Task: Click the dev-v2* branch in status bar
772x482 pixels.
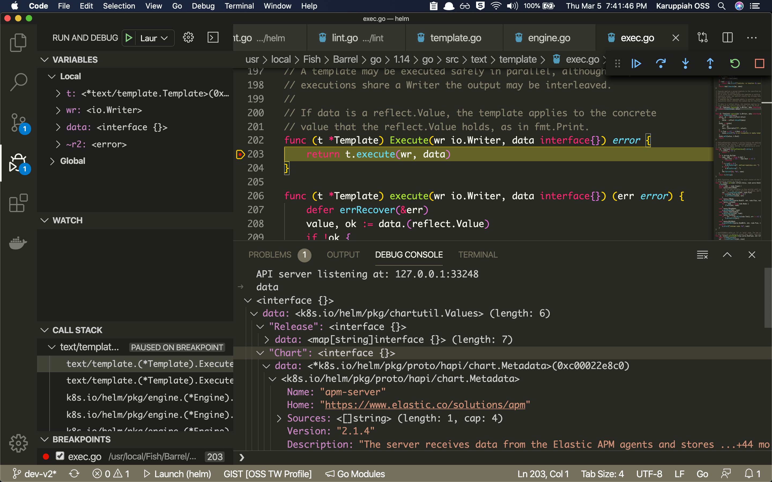Action: tap(35, 474)
